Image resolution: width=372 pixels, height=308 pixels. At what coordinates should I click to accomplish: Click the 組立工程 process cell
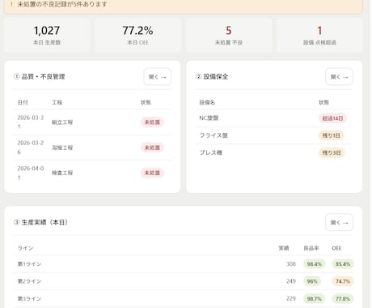62,122
